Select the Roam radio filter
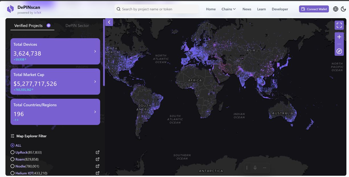This screenshot has width=349, height=177. pos(13,159)
